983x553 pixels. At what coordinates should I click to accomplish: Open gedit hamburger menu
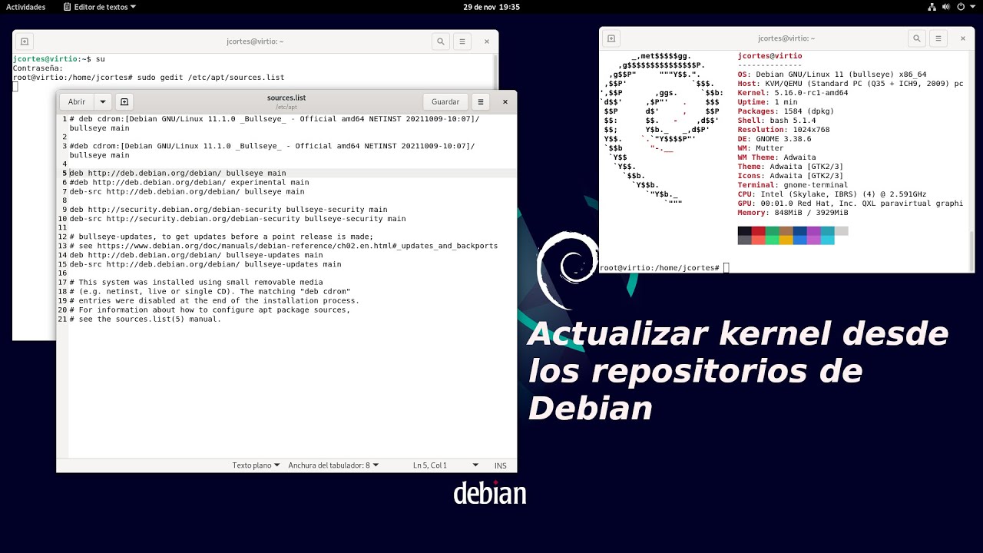[481, 101]
